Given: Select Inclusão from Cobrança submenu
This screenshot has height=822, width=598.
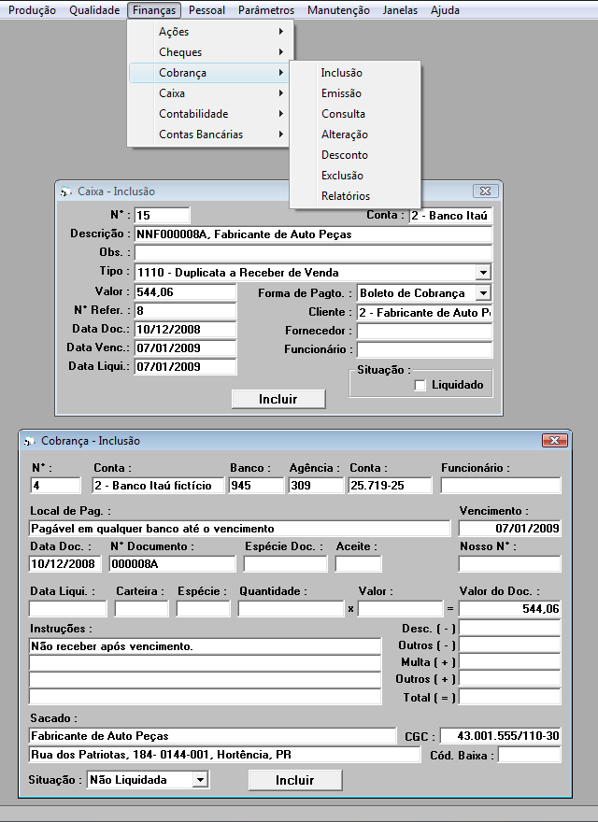Looking at the screenshot, I should [x=341, y=73].
